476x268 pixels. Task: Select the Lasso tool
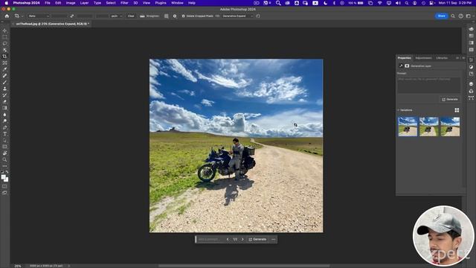[x=4, y=43]
